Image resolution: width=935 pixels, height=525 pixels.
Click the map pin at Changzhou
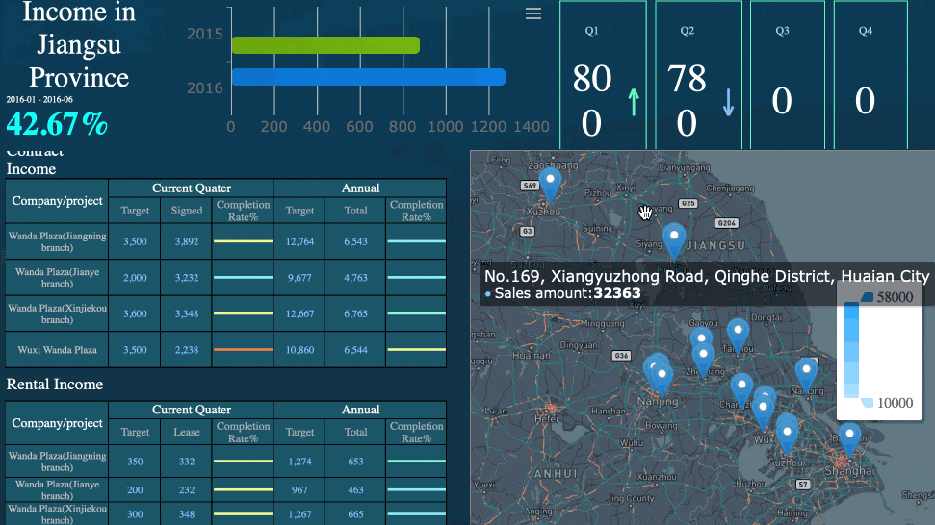tap(741, 388)
